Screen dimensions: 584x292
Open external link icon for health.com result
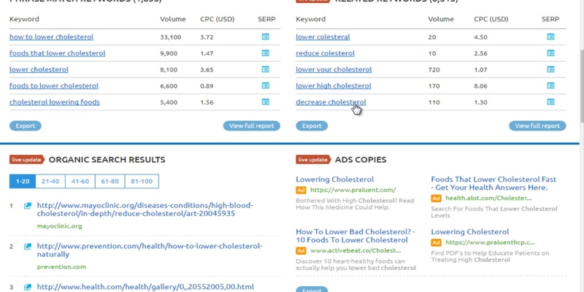click(x=28, y=287)
